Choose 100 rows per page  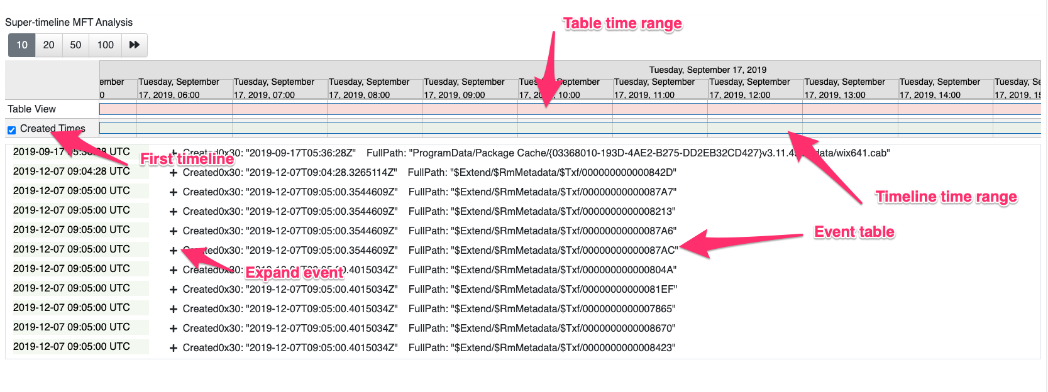105,45
